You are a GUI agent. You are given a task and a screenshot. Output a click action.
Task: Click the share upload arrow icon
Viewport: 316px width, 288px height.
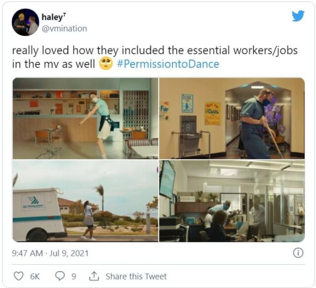click(x=94, y=276)
